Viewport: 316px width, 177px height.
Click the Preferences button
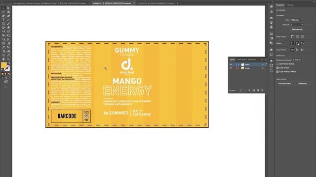303,84
